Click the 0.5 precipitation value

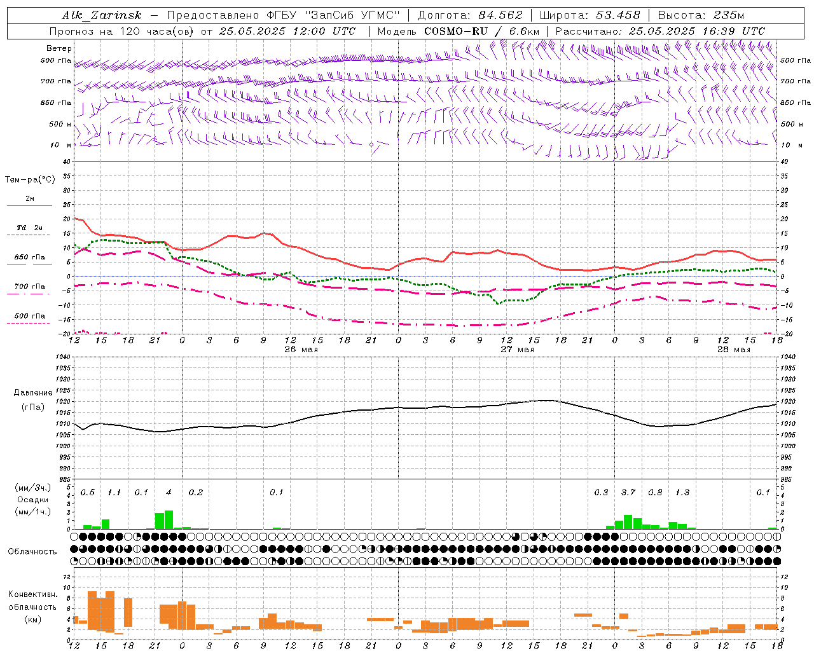click(88, 492)
